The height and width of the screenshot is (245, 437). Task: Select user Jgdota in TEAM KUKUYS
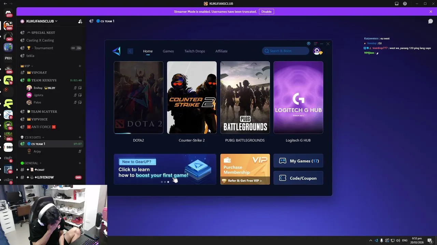55,95
